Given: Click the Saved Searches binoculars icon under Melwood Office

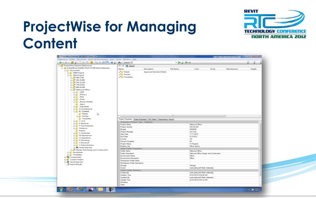Looking at the screenshot, I should click(x=77, y=148).
